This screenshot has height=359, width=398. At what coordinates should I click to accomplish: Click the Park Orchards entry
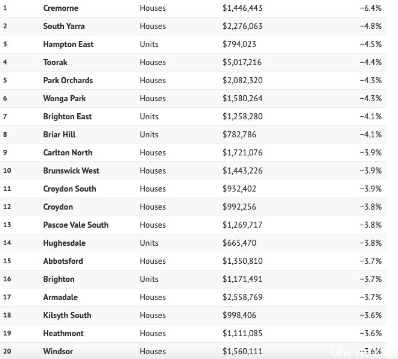pyautogui.click(x=68, y=80)
